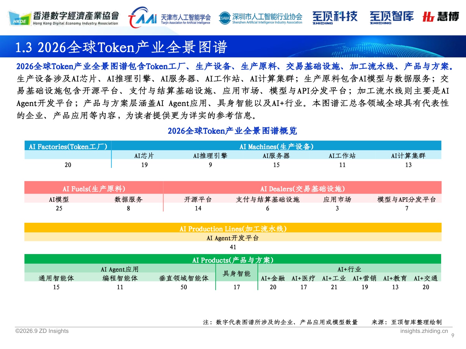Click the 'AI+交通' label
This screenshot has width=466, height=349.
click(x=426, y=278)
